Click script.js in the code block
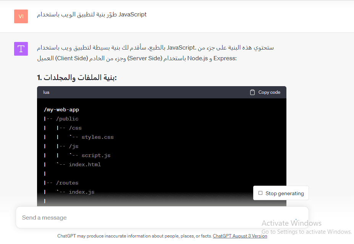 click(x=96, y=156)
